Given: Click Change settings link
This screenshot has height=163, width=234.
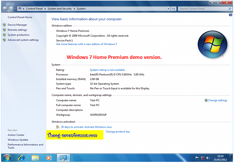Looking at the screenshot, I should (x=217, y=100).
